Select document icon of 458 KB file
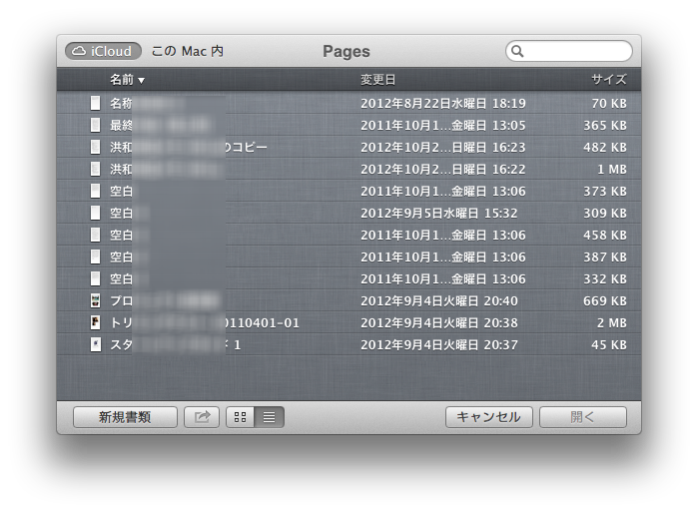 click(x=95, y=235)
